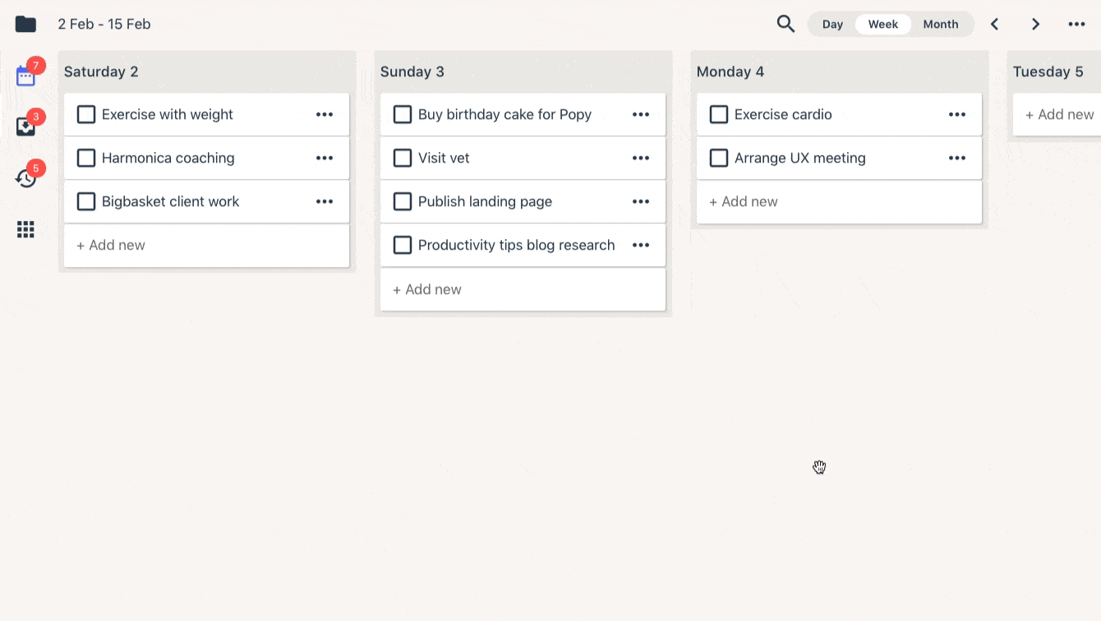Open the folder icon in top bar
The width and height of the screenshot is (1101, 621).
tap(25, 24)
